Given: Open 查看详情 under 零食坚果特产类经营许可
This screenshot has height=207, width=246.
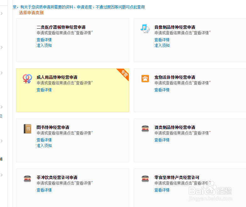Looking at the screenshot, I should pyautogui.click(x=162, y=190).
